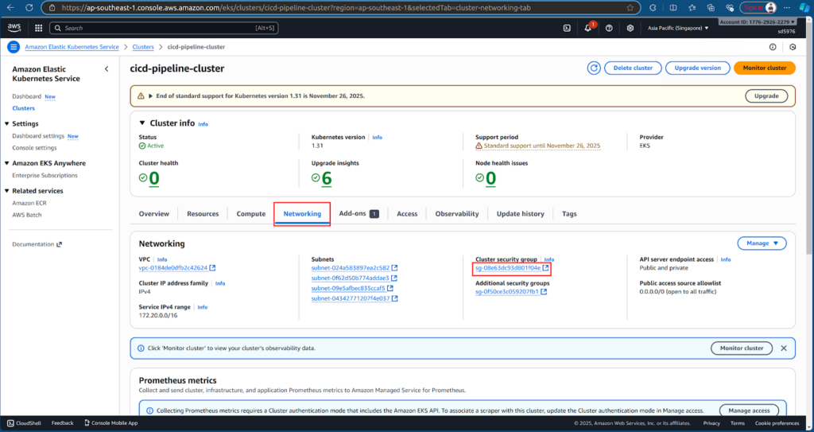Switch to the Compute tab
This screenshot has height=432, width=814.
click(x=251, y=214)
